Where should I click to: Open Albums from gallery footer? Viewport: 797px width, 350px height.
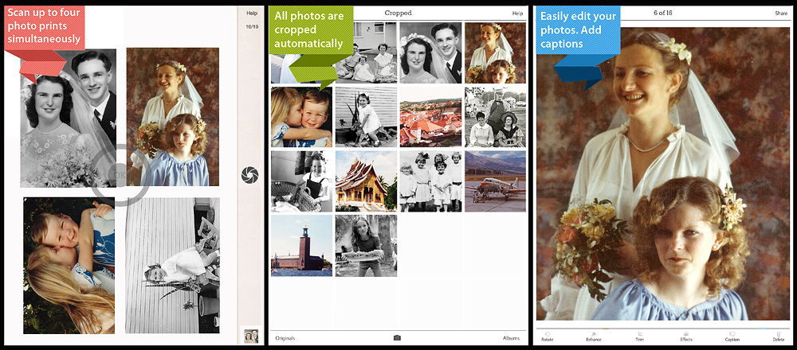(512, 338)
